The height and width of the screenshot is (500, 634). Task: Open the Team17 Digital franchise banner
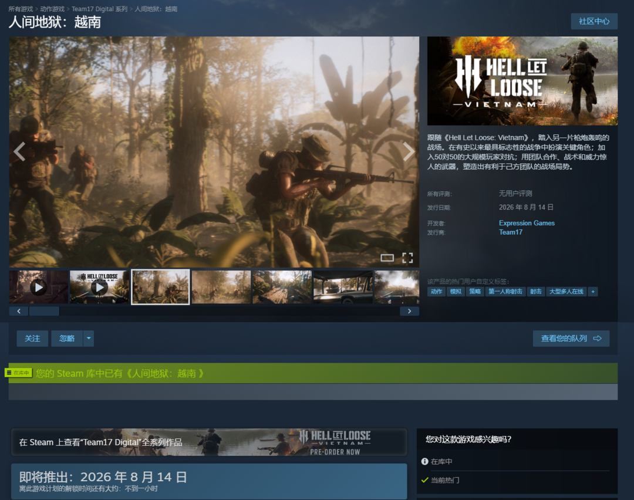209,442
